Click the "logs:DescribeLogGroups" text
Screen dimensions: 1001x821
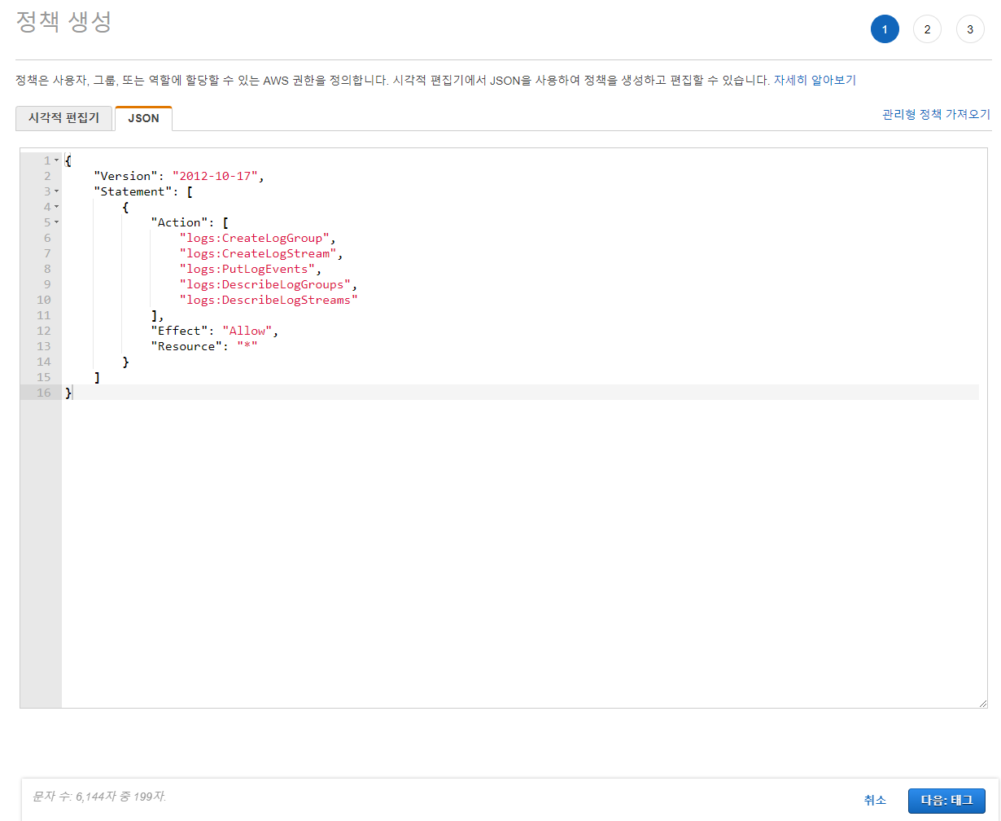tap(265, 284)
